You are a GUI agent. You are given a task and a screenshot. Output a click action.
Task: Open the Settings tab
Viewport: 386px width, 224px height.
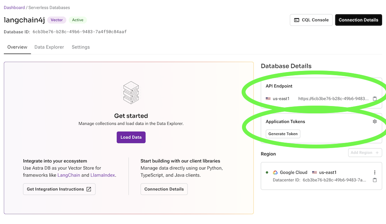[81, 47]
